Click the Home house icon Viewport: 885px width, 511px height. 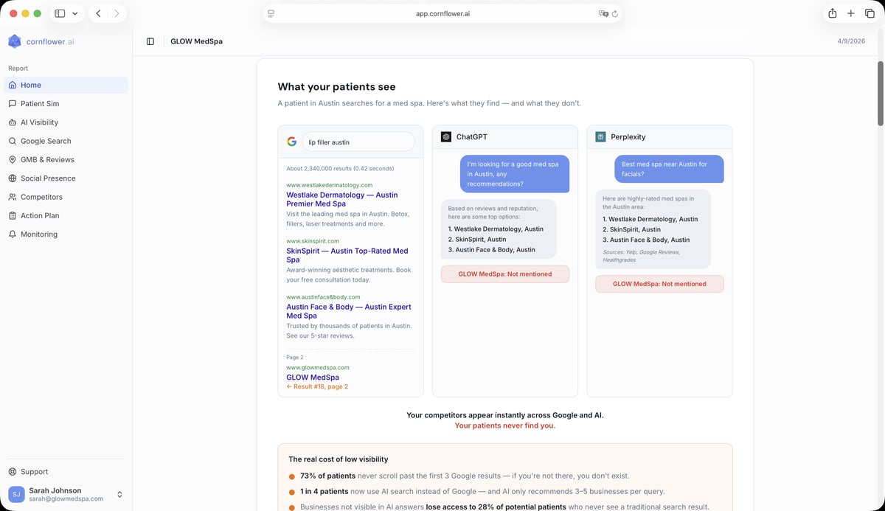click(x=13, y=85)
